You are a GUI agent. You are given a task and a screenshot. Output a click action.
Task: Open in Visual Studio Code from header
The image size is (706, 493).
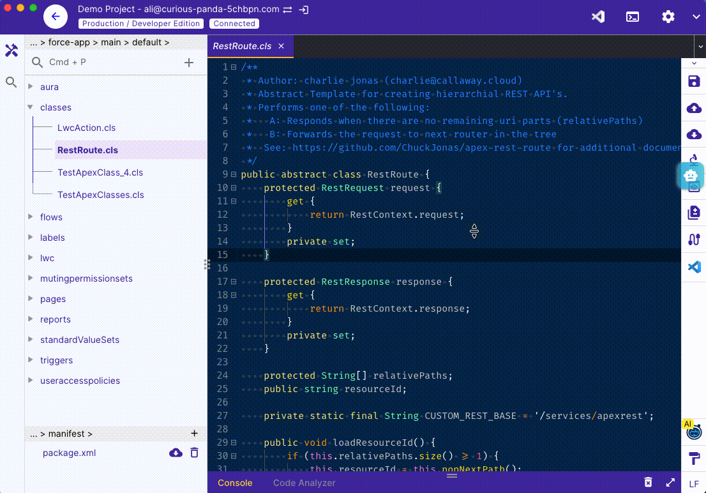click(x=598, y=17)
